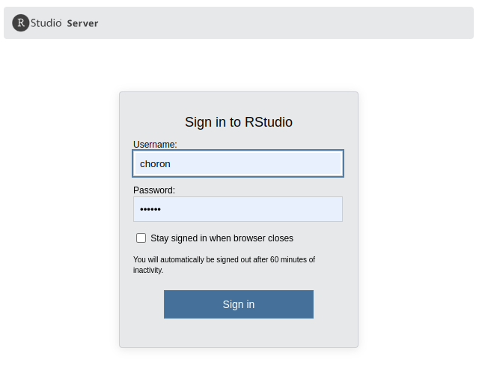Click the 'Username:' label
The image size is (482, 383).
[155, 145]
